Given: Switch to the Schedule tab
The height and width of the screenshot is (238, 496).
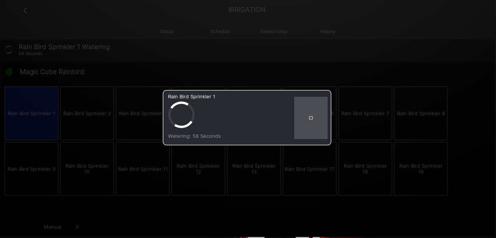Looking at the screenshot, I should (220, 31).
